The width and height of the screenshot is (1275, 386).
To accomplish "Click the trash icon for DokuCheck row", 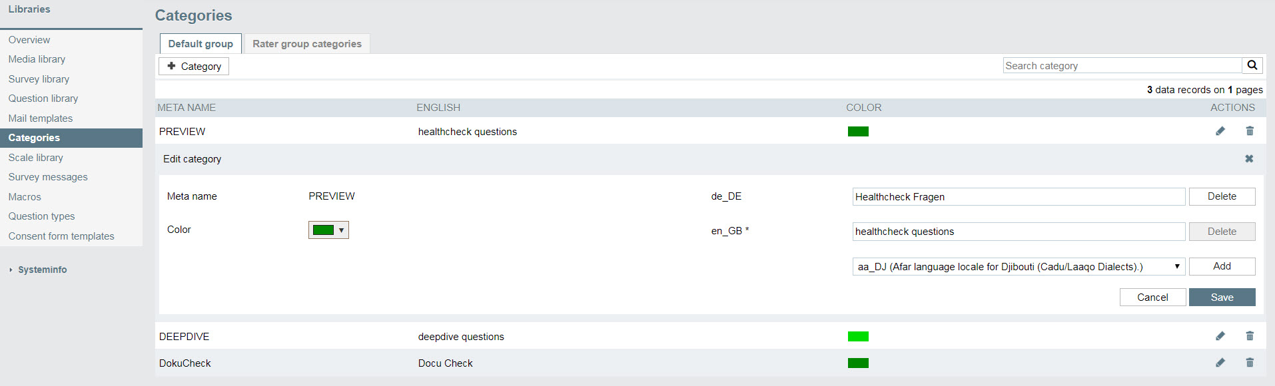I will coord(1250,363).
